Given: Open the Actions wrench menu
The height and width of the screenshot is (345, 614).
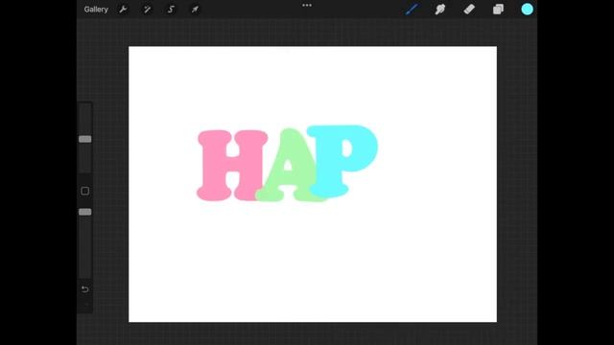Looking at the screenshot, I should 123,10.
